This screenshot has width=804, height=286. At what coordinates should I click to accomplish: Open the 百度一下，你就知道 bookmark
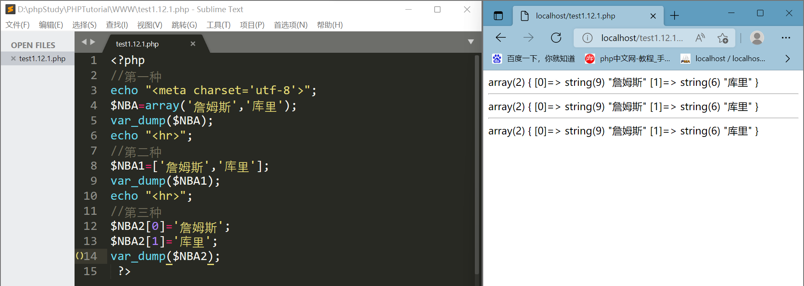[x=533, y=59]
